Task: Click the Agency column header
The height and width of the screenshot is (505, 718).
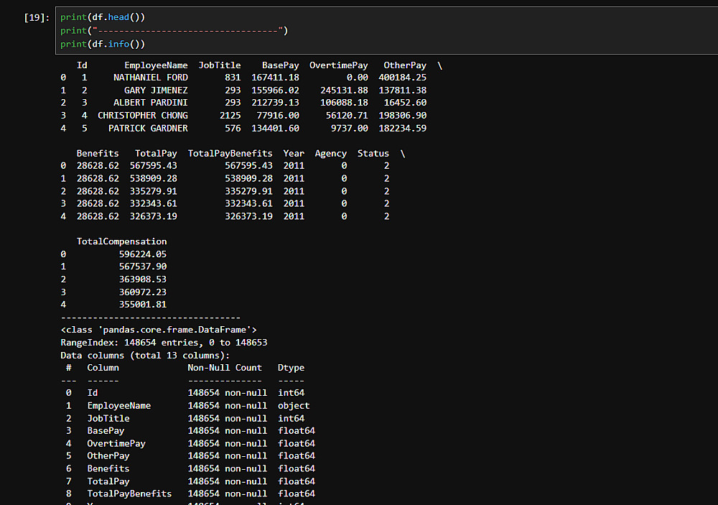Action: pos(330,154)
